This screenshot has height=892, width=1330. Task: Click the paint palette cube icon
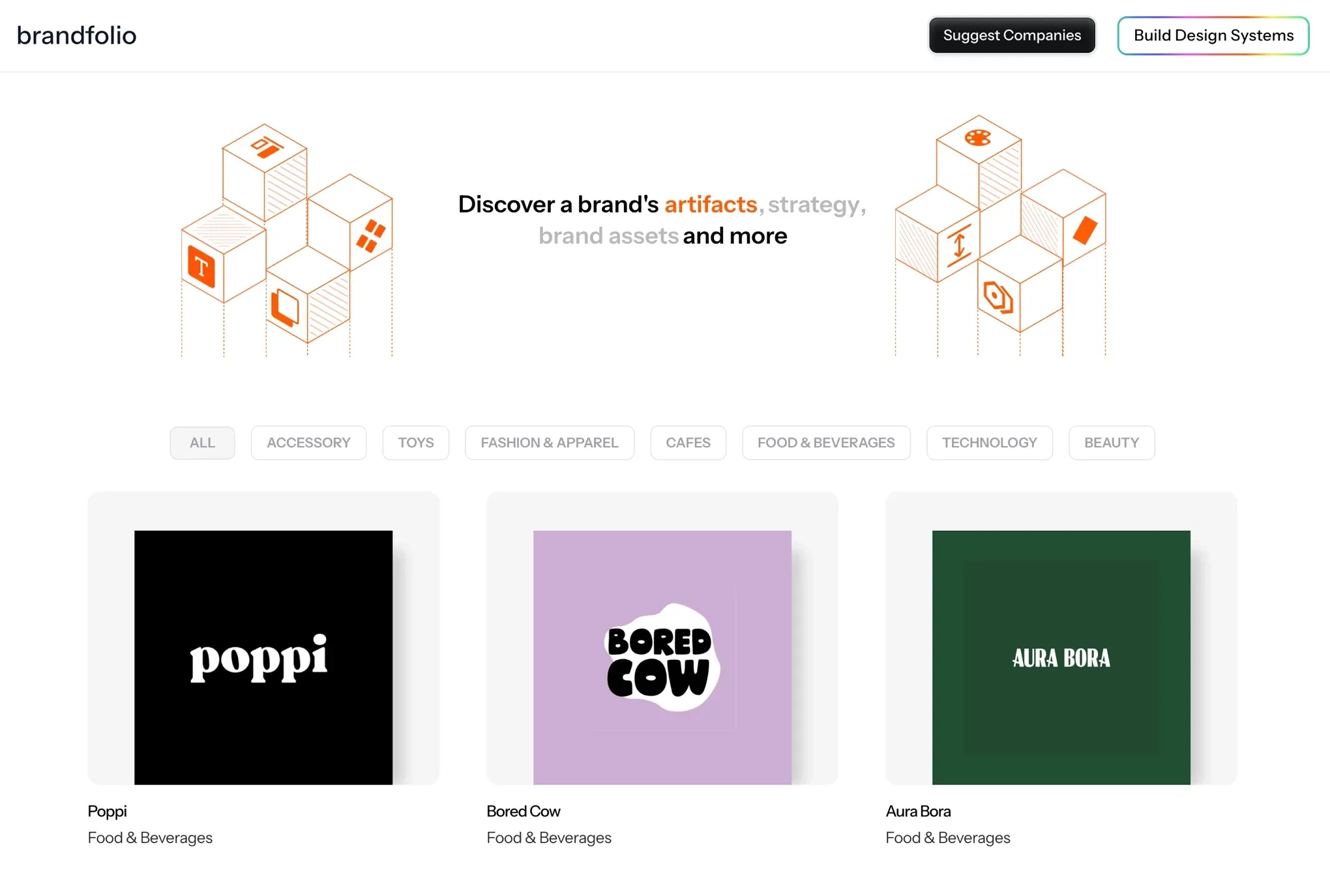point(978,138)
